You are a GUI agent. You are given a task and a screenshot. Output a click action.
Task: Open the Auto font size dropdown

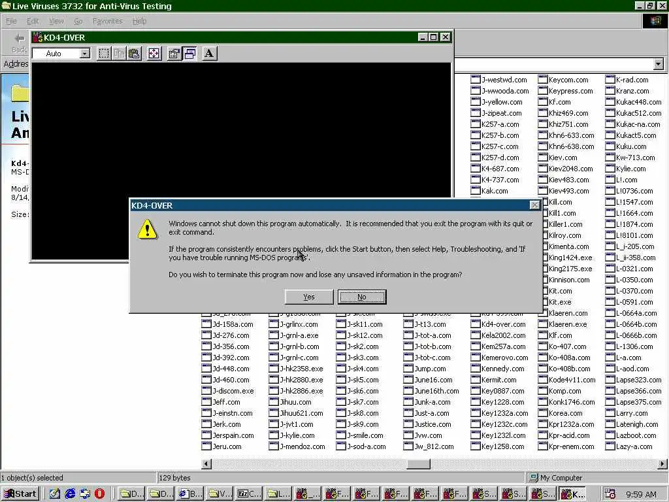pyautogui.click(x=85, y=54)
